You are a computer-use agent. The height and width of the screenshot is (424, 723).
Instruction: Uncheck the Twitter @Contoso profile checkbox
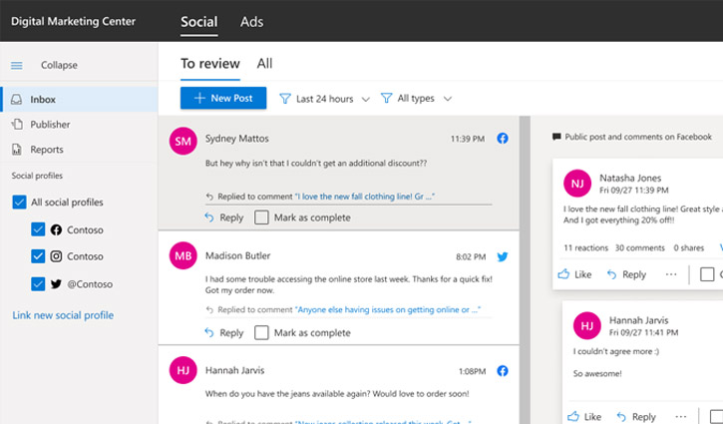tap(38, 284)
